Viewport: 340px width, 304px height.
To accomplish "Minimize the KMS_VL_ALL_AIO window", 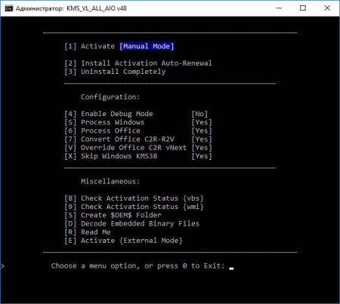I will click(279, 8).
